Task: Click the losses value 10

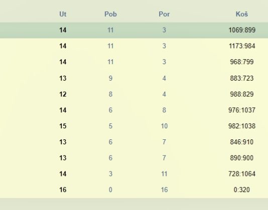Action: (x=164, y=126)
